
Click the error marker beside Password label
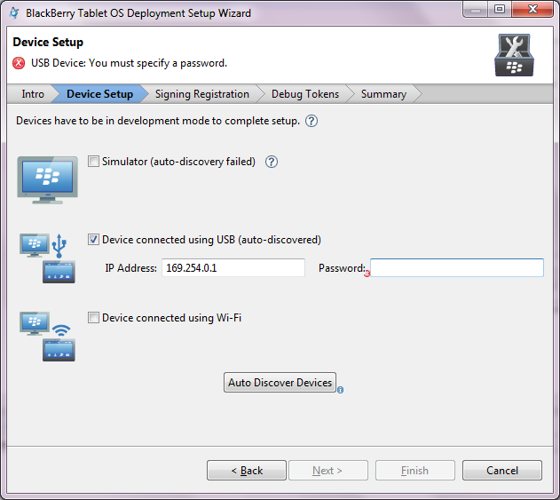click(x=367, y=274)
